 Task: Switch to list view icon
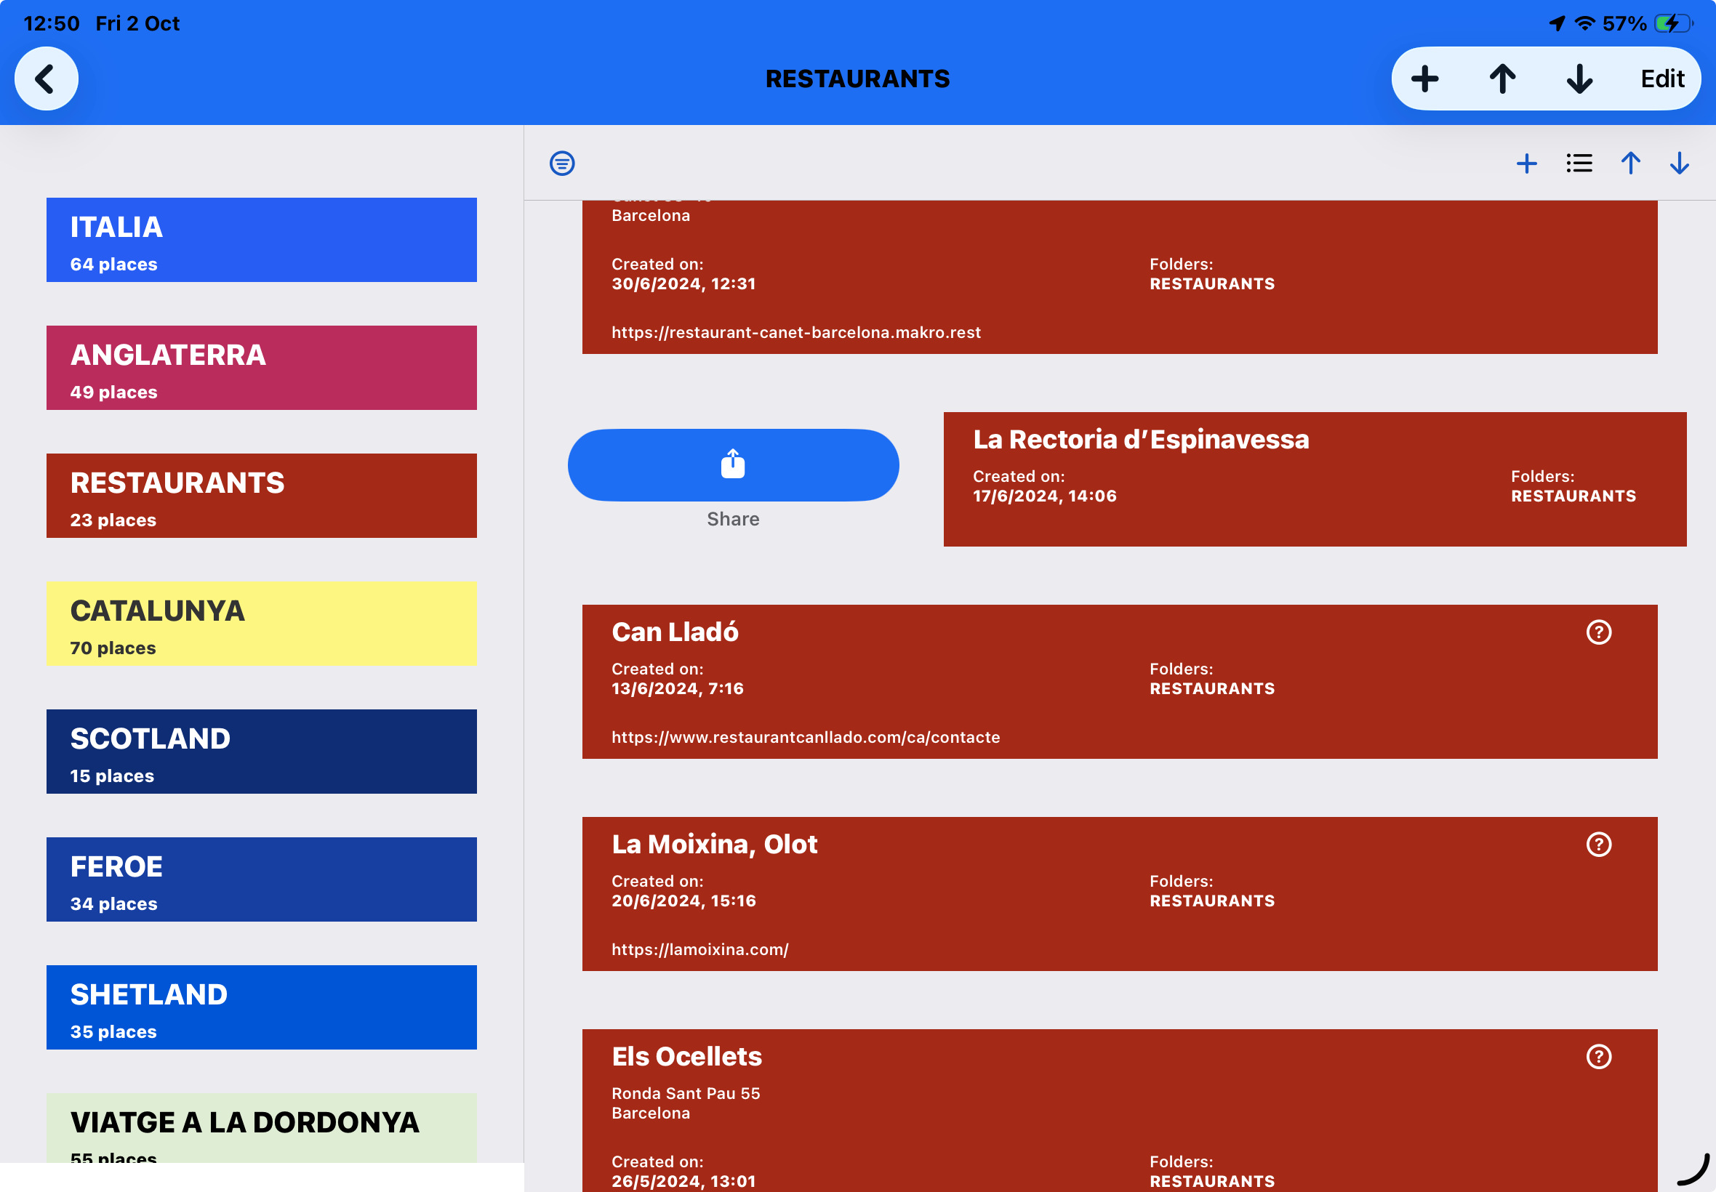pos(1579,163)
